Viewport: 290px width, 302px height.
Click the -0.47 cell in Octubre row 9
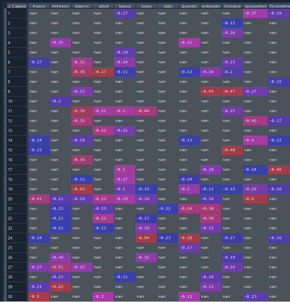(x=232, y=91)
